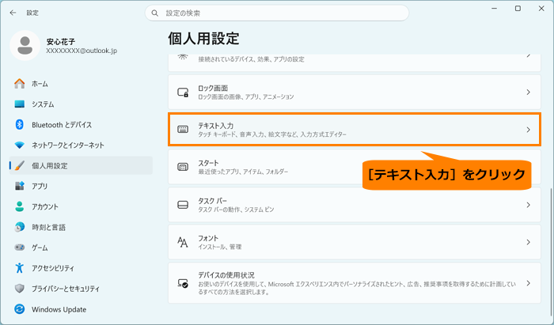The height and width of the screenshot is (325, 554).
Task: Click the network Wi-Fi icon in sidebar
Action: (20, 145)
